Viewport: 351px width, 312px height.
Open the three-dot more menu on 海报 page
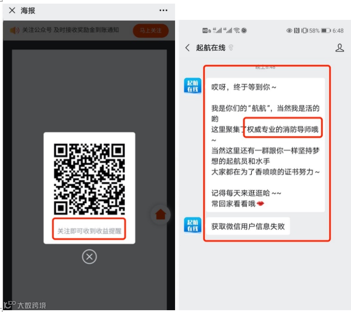point(163,10)
